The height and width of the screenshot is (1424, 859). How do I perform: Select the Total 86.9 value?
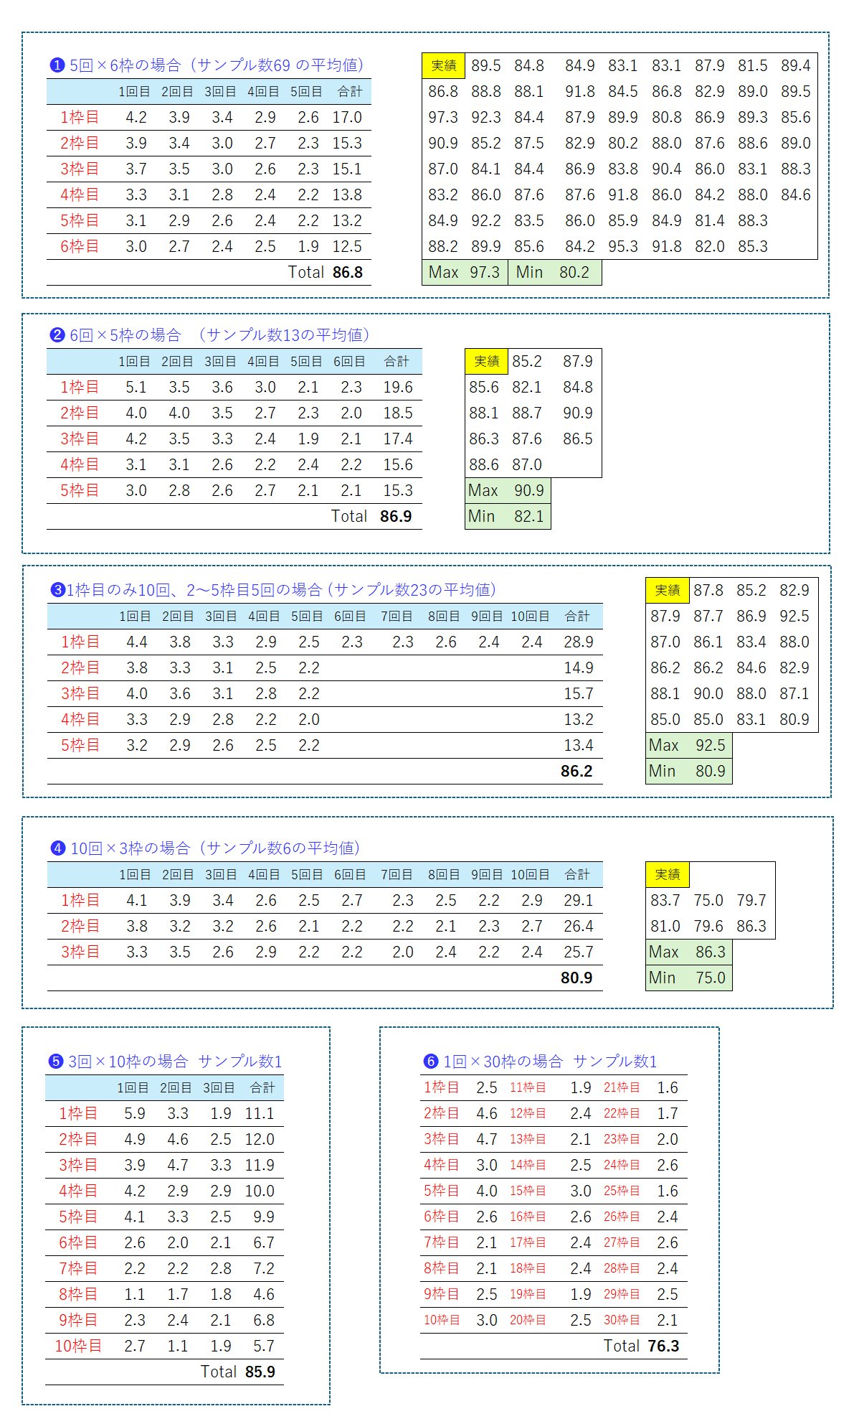pos(396,517)
